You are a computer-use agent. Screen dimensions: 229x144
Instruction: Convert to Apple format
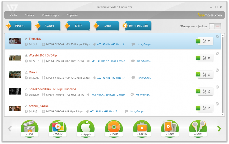(86, 129)
